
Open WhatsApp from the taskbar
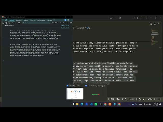(x=96, y=104)
